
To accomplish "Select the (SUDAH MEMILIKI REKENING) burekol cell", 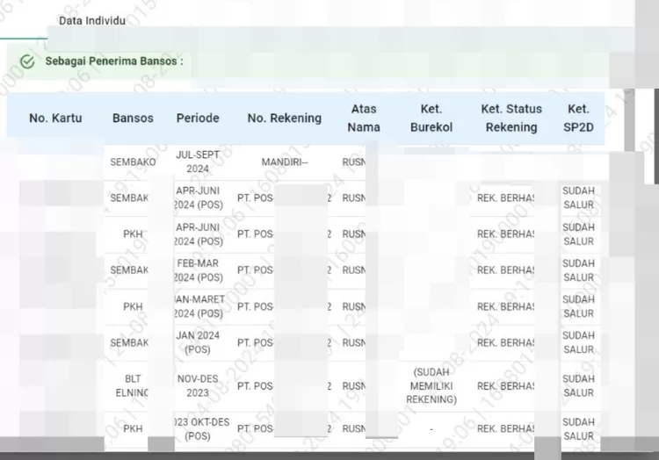I will tap(431, 386).
